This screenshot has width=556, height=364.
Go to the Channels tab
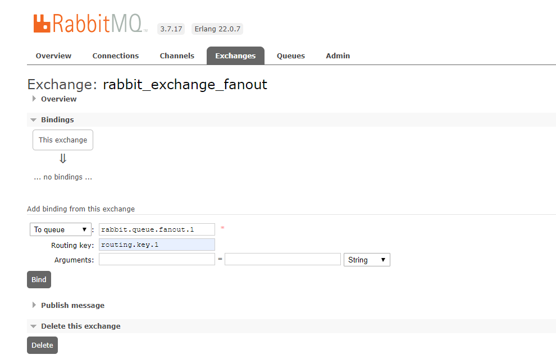(x=177, y=56)
